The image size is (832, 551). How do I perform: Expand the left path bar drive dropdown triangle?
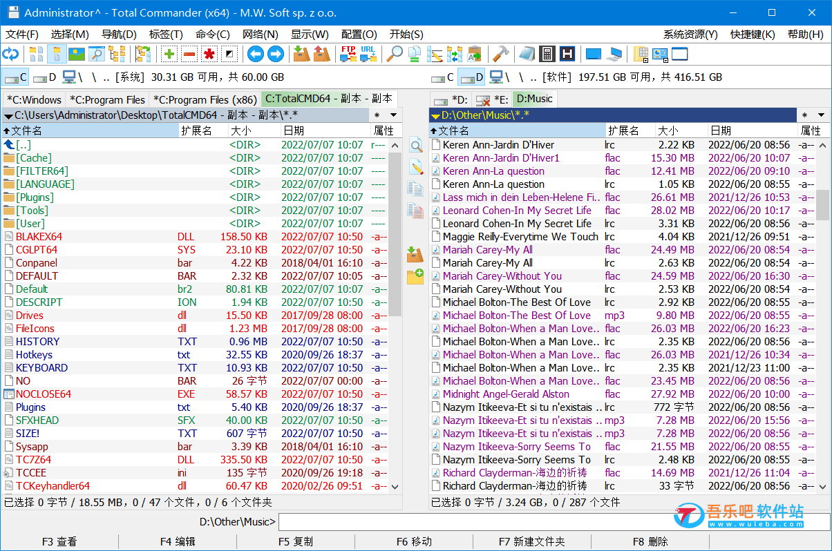click(x=8, y=116)
